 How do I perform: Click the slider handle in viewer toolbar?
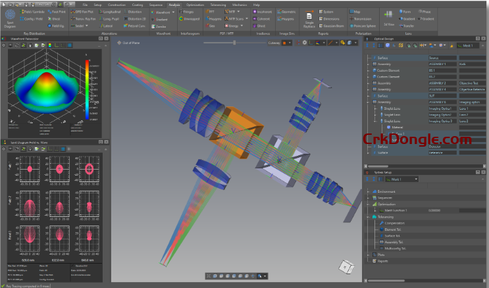(234, 43)
